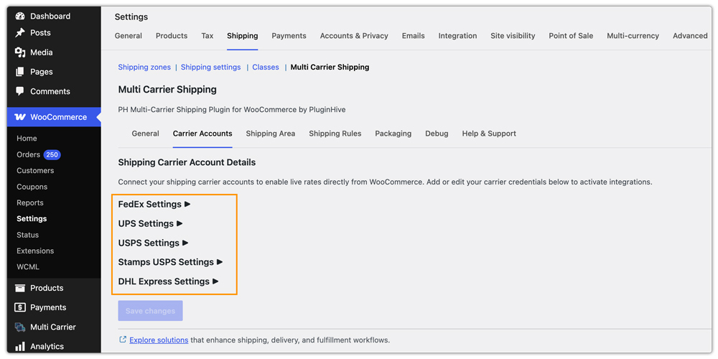
Task: Open the Packaging sub-tab
Action: point(393,134)
